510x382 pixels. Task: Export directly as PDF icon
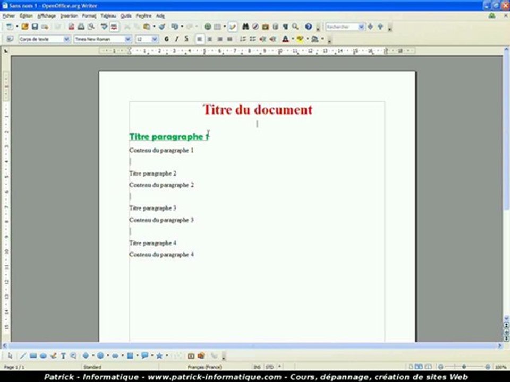pos(71,27)
